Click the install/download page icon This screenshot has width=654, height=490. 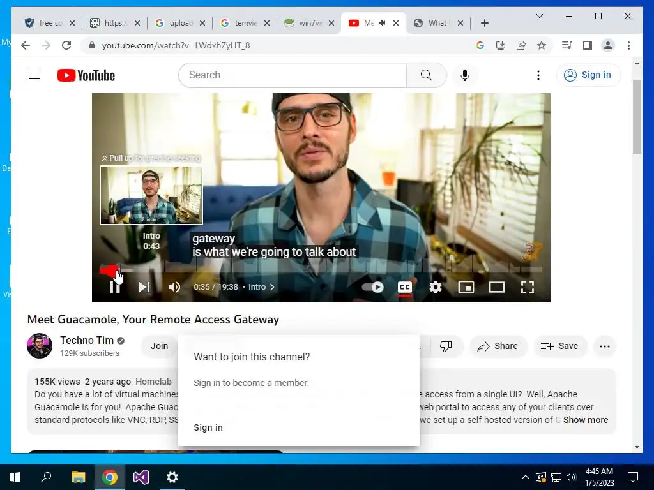click(x=501, y=45)
